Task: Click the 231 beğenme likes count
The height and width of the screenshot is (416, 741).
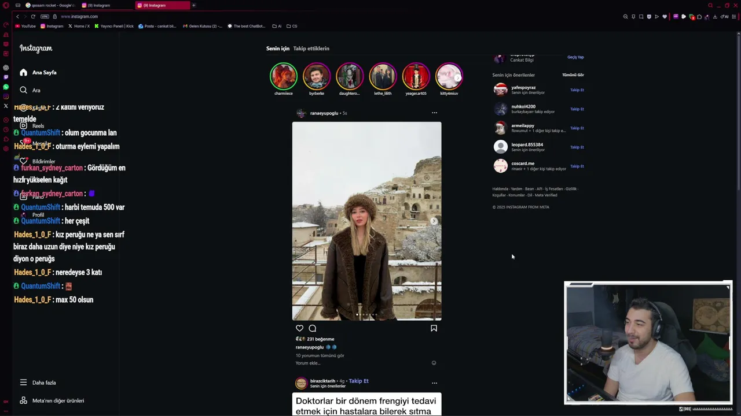Action: point(320,339)
